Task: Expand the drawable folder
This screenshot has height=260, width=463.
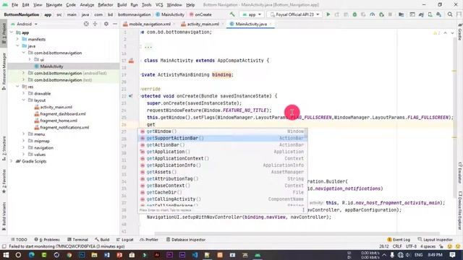Action: pyautogui.click(x=24, y=93)
